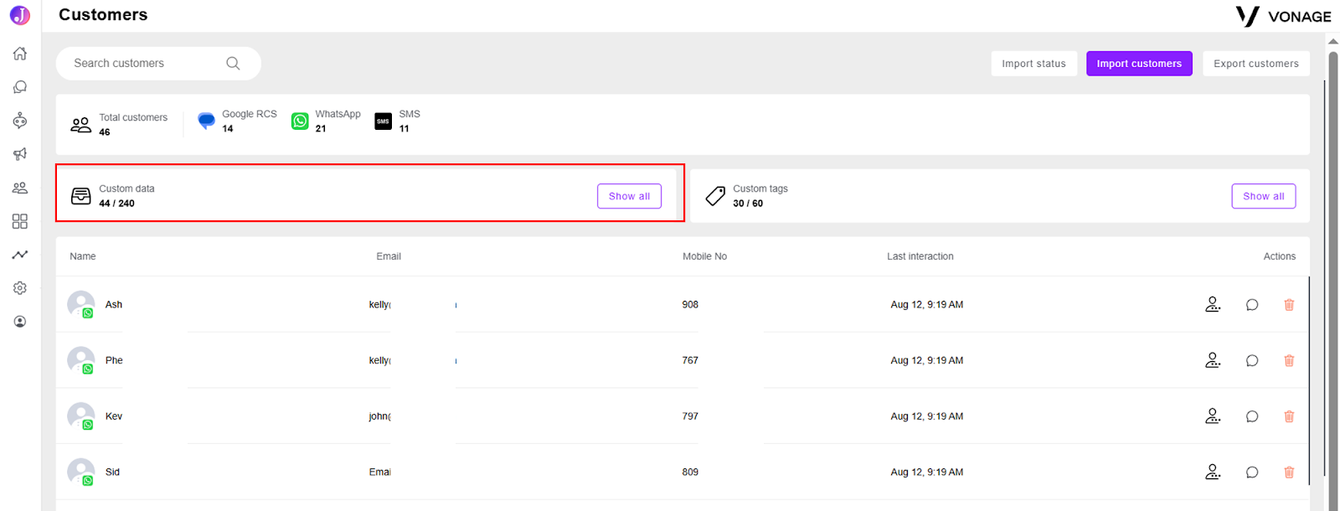Click Phe's avatar thumbnail

tap(81, 360)
